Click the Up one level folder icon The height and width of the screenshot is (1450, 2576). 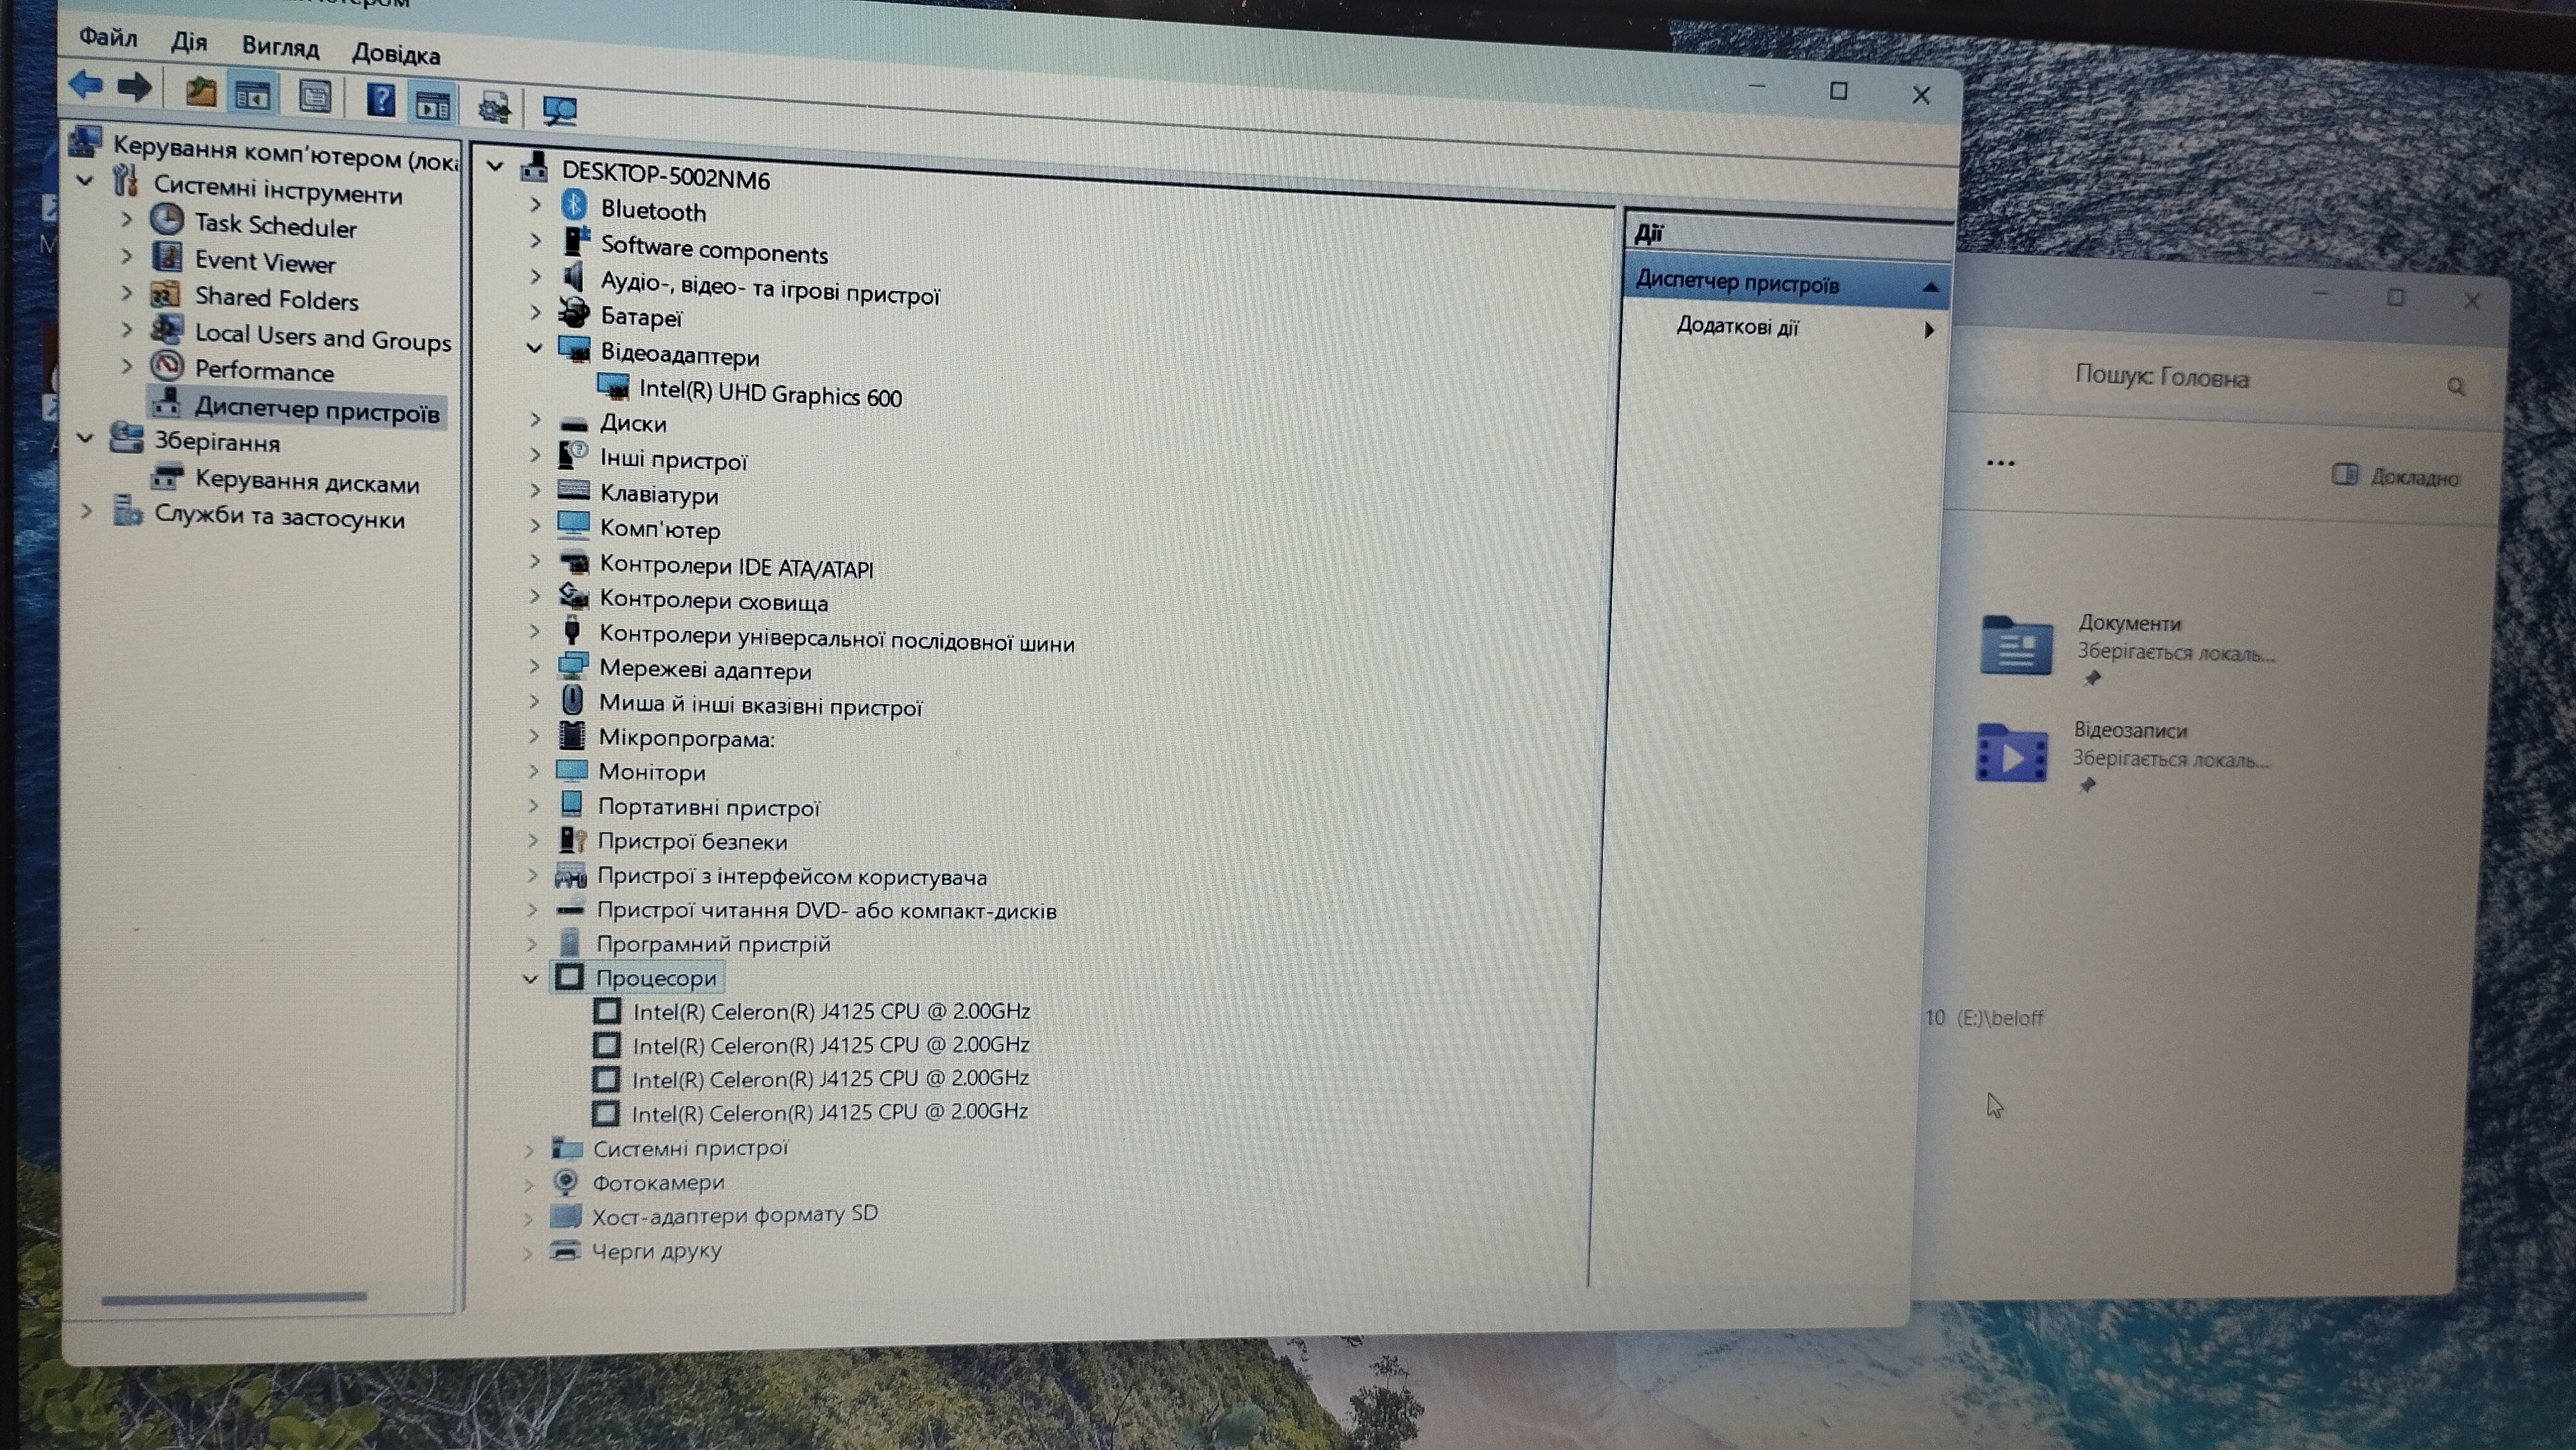pos(201,92)
